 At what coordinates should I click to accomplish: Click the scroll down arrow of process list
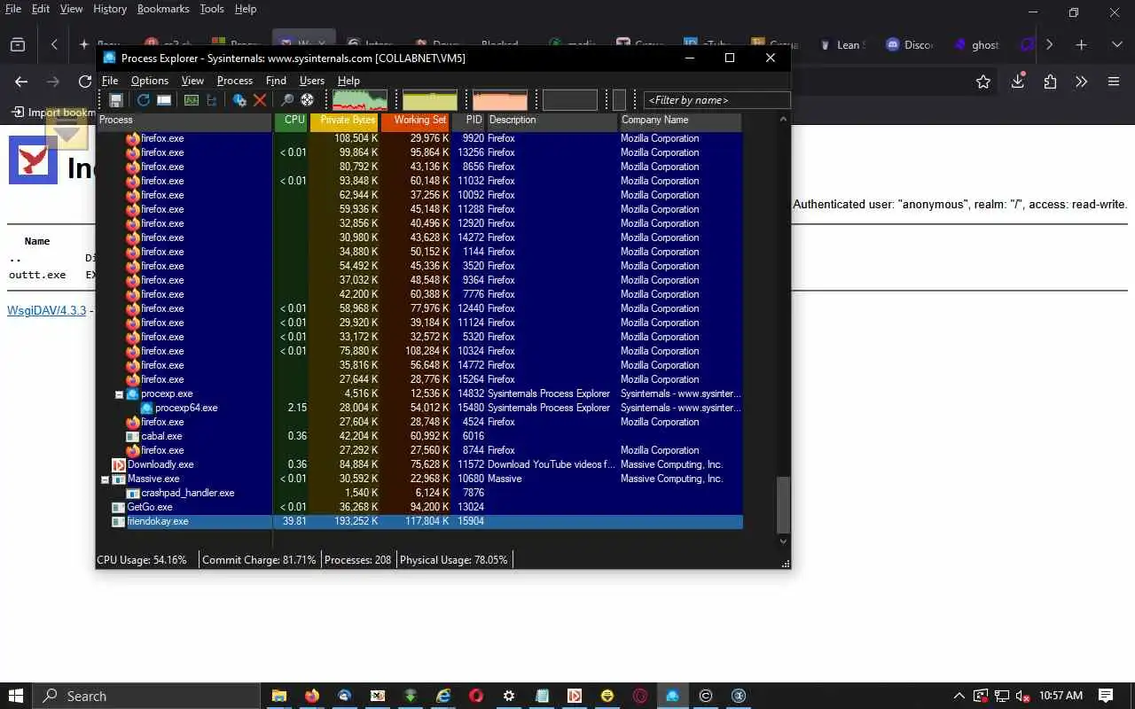point(783,541)
